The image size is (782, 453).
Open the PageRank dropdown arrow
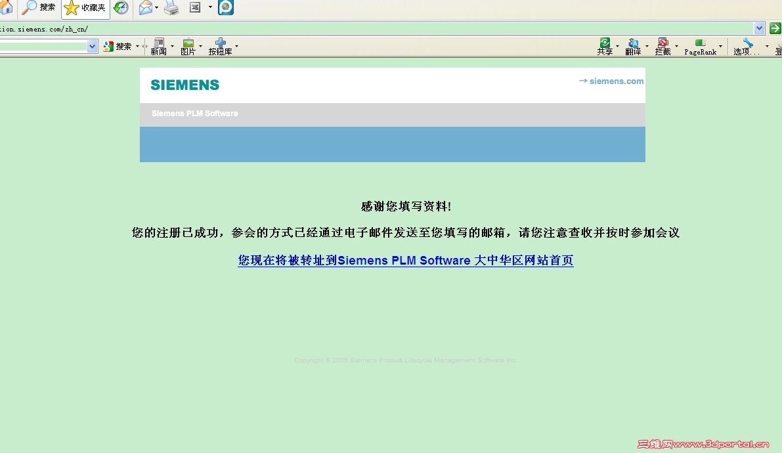coord(720,46)
